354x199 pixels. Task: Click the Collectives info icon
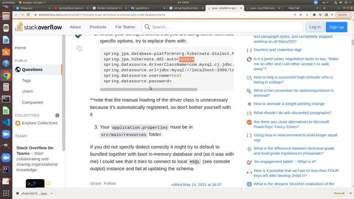click(x=58, y=116)
